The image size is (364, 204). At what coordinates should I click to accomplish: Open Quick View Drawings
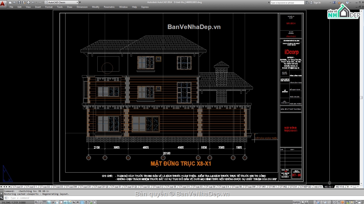[306, 202]
